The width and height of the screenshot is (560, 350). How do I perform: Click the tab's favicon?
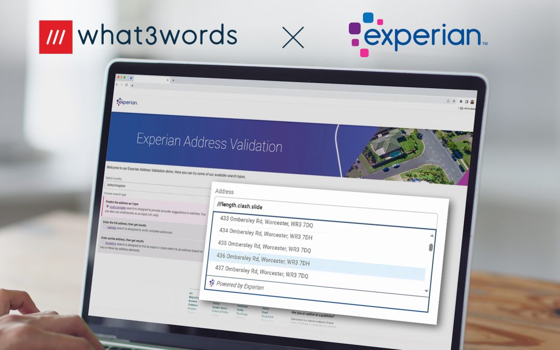point(131,78)
